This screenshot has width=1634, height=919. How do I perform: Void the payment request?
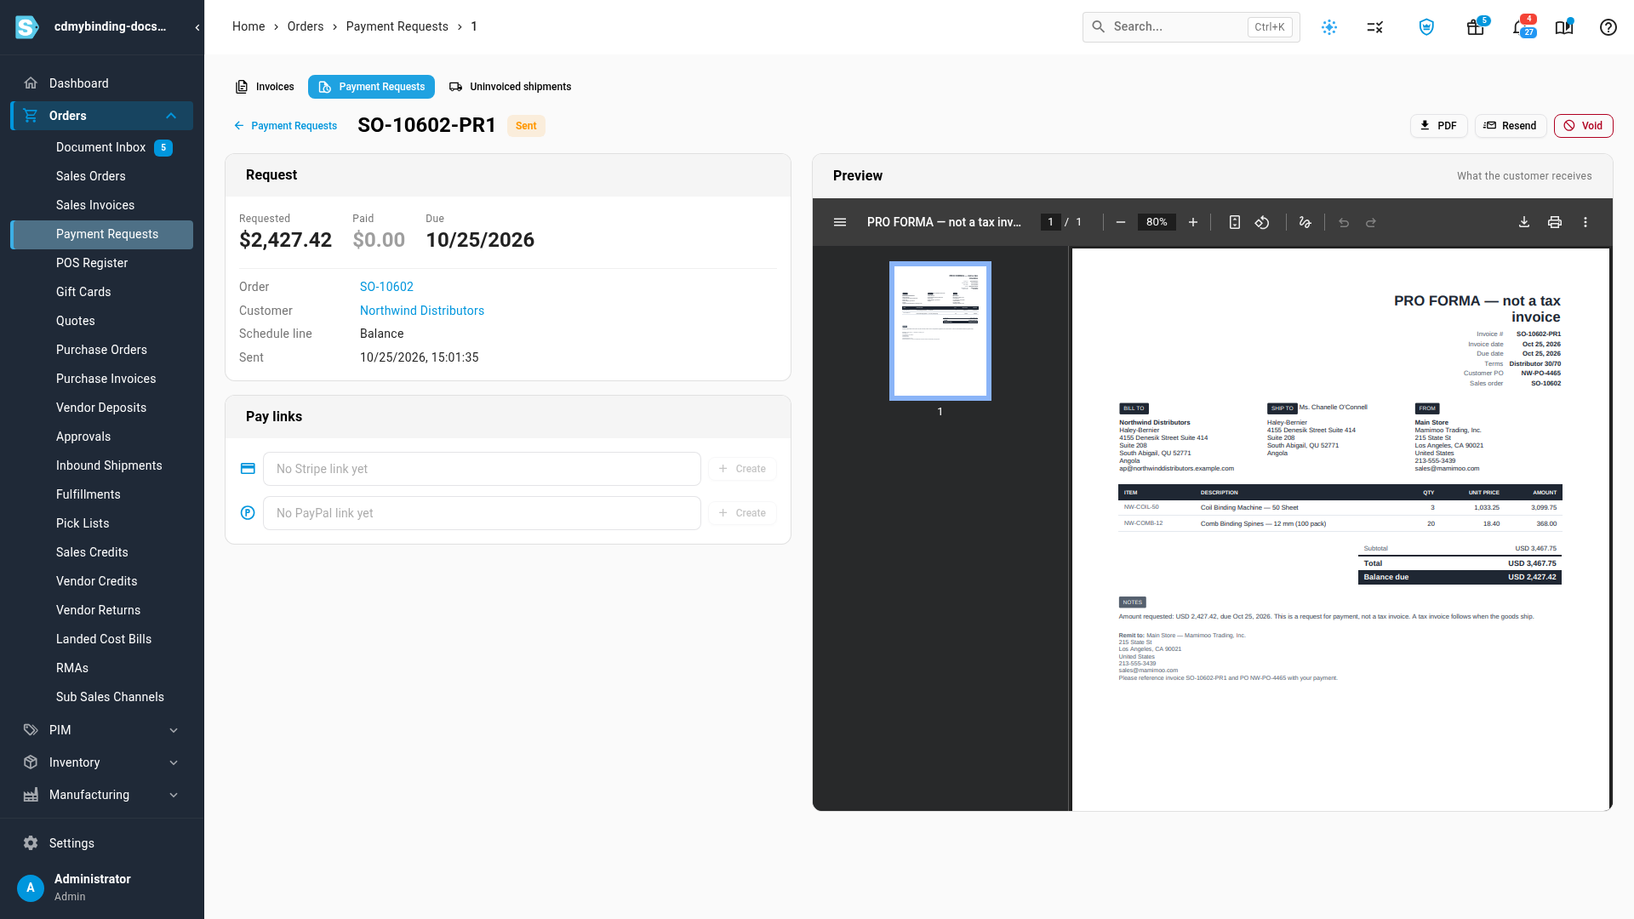[x=1584, y=126]
